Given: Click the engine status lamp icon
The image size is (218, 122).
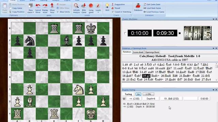Looking at the screenshot, I should coord(124,99).
